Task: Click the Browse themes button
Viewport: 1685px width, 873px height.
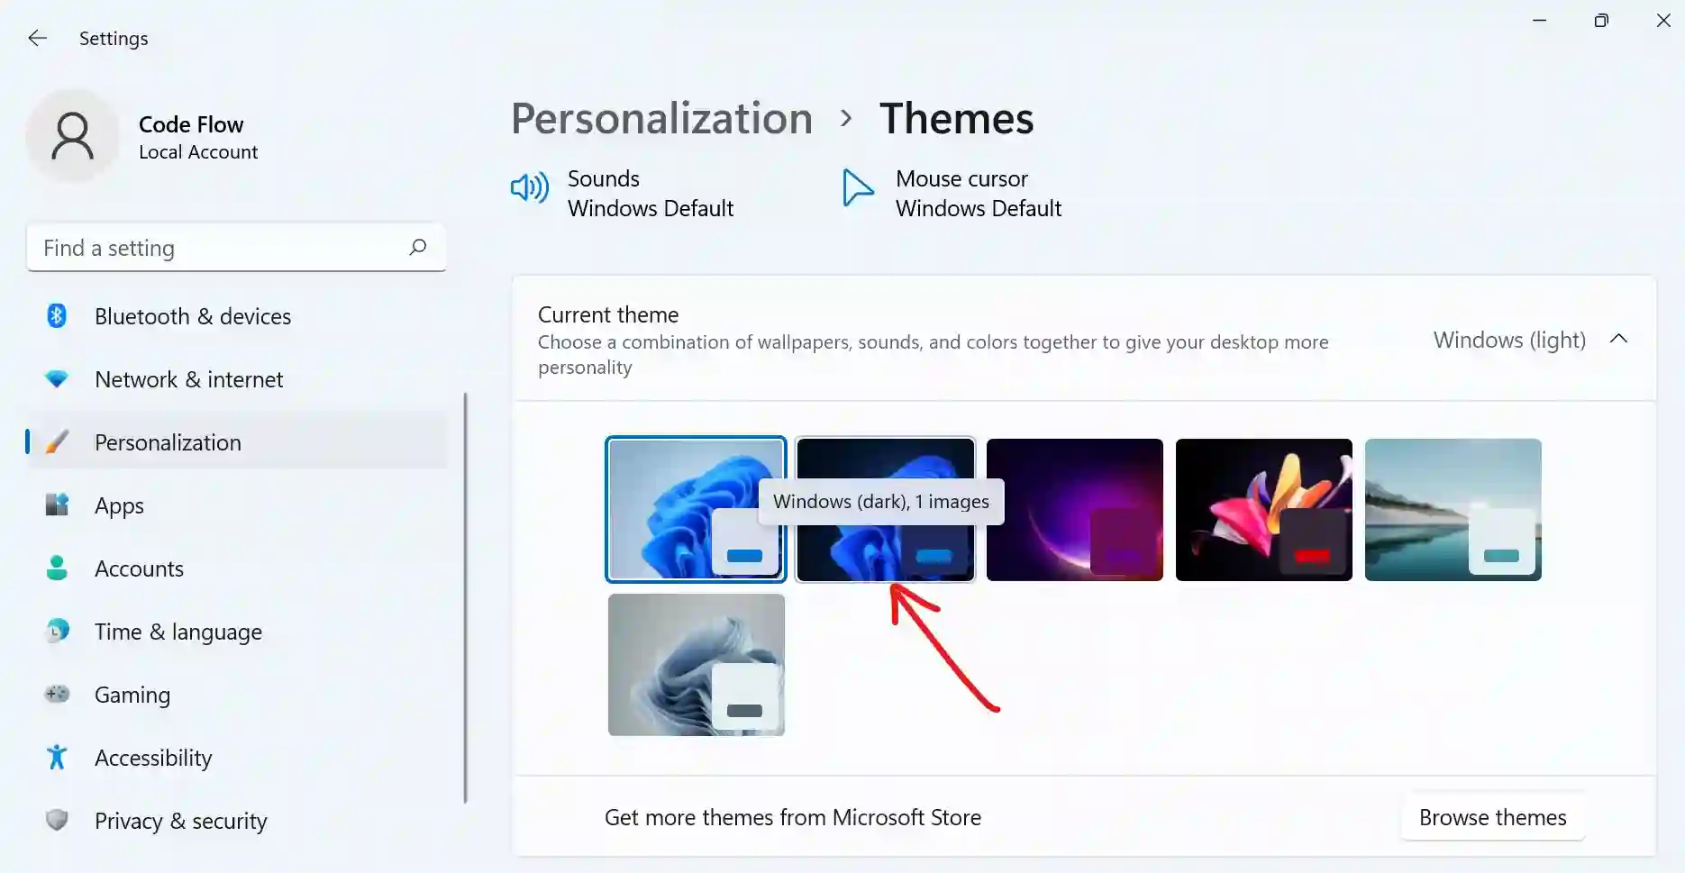Action: (x=1492, y=817)
